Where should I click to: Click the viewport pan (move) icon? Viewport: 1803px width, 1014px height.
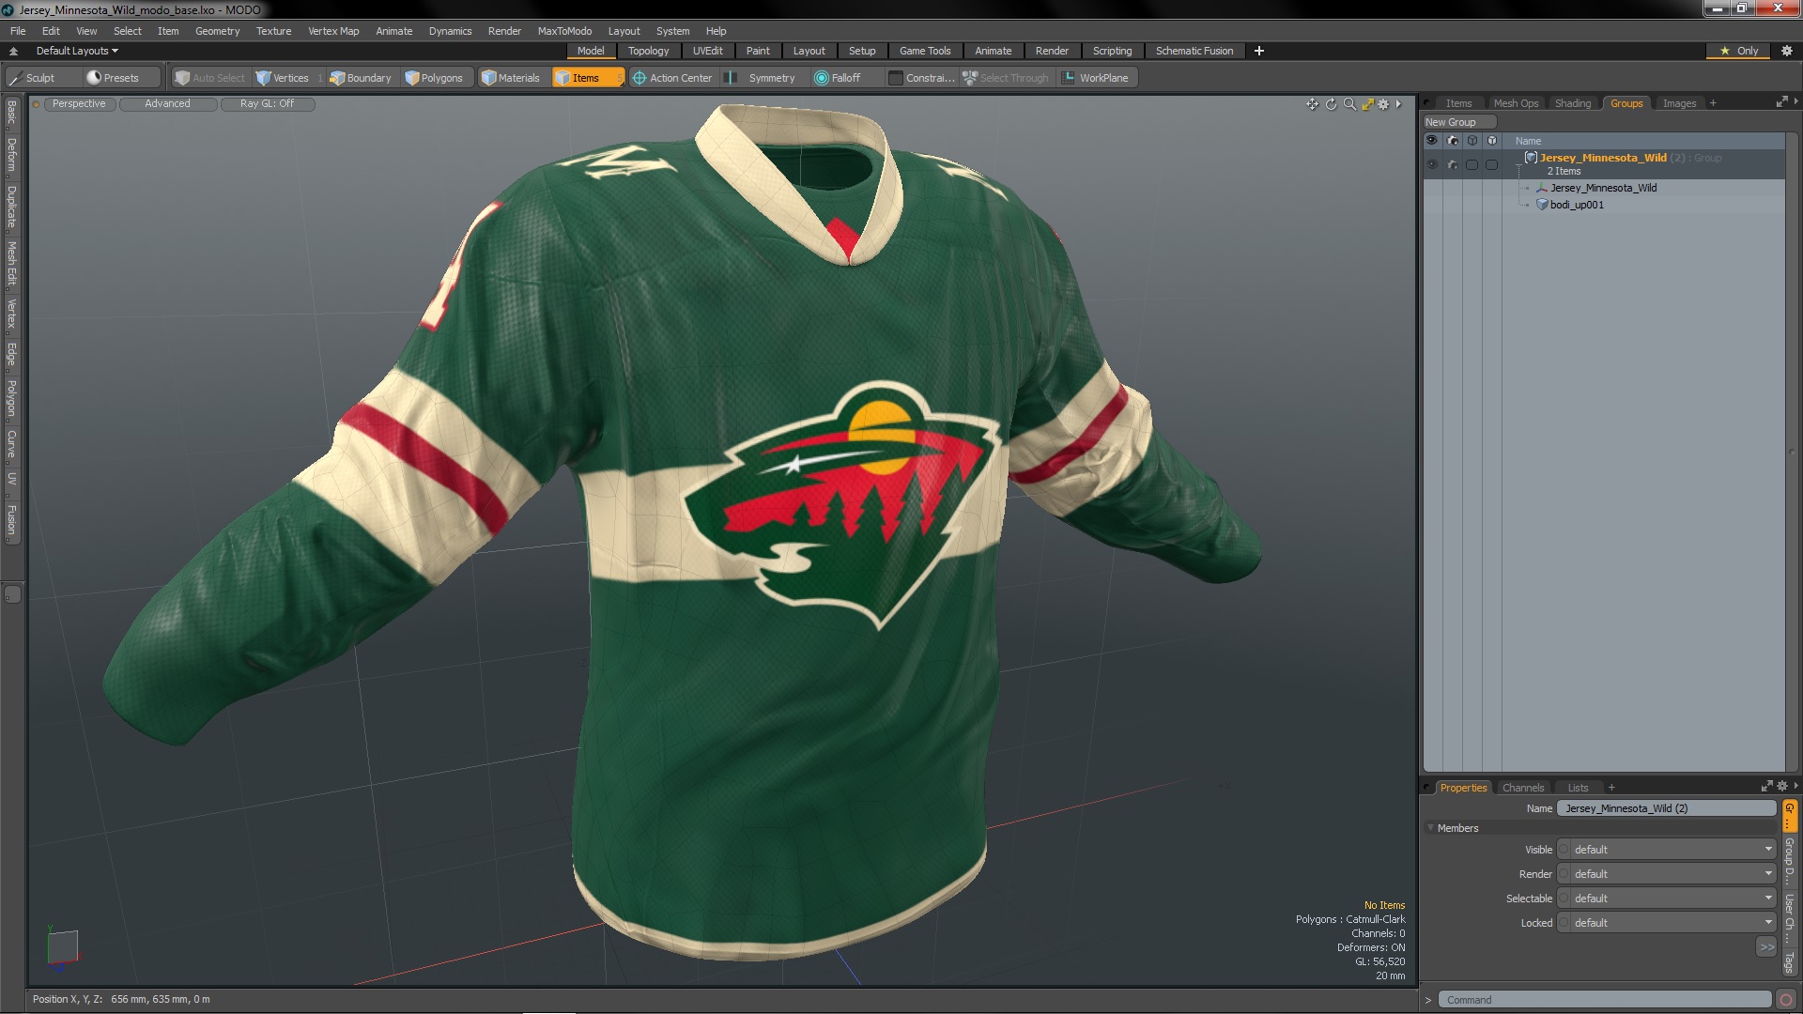click(x=1312, y=104)
